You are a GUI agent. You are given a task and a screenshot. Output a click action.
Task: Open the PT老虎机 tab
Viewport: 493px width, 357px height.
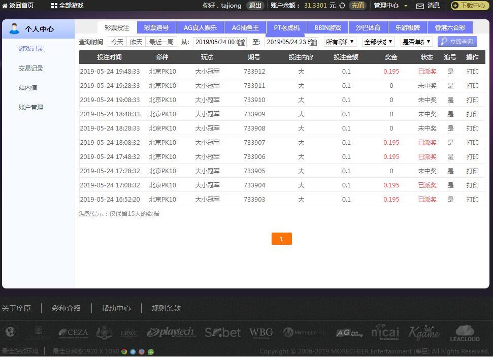[x=286, y=28]
